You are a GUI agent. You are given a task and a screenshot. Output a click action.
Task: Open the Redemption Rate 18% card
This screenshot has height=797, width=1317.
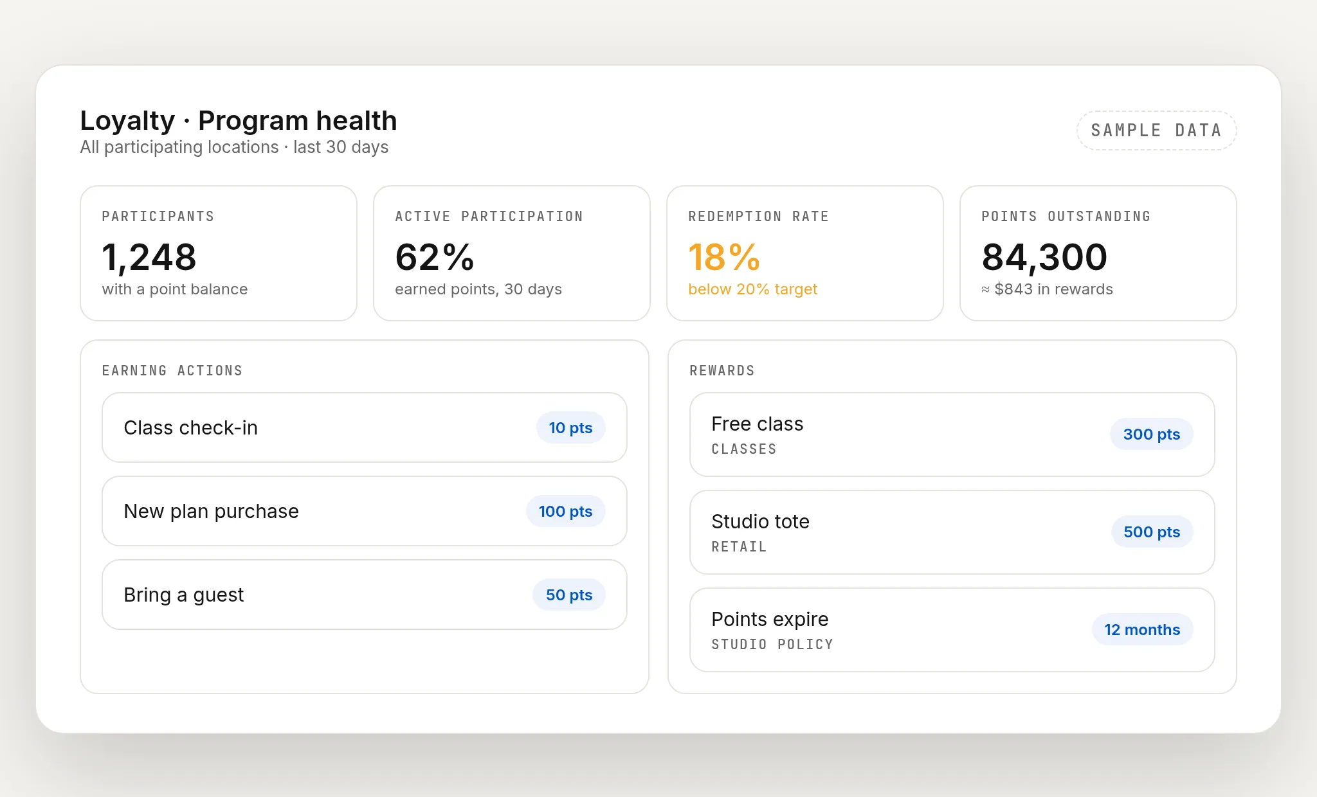point(805,253)
